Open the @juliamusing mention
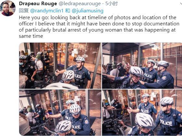Viewport: 182px width, 136px height. tap(87, 11)
